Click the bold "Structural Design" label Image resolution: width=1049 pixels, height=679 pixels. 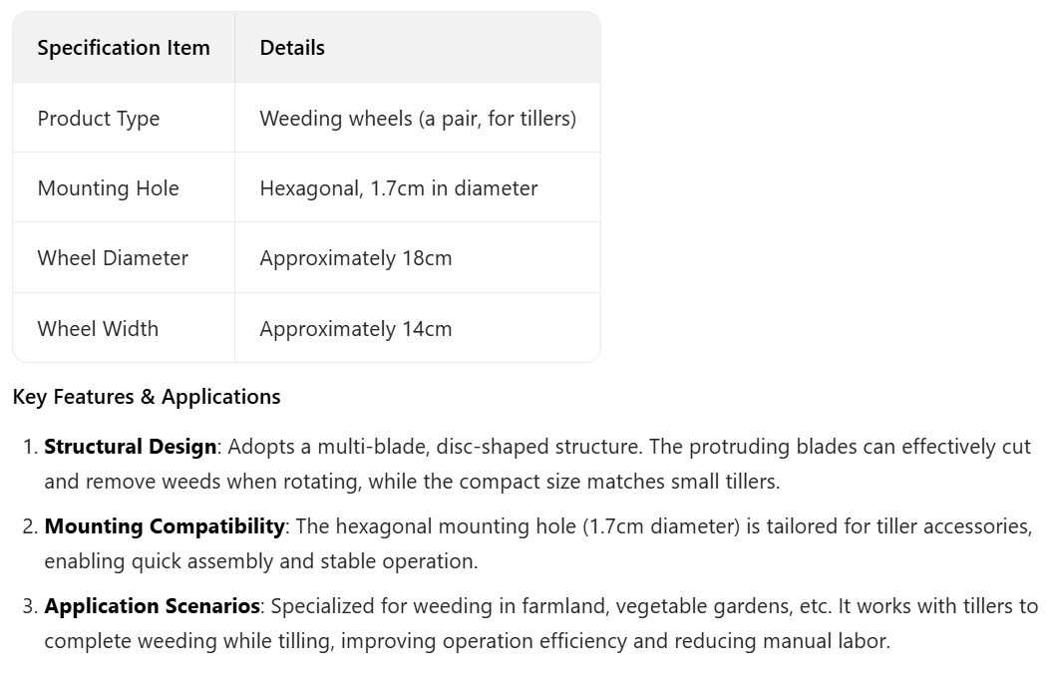tap(130, 447)
